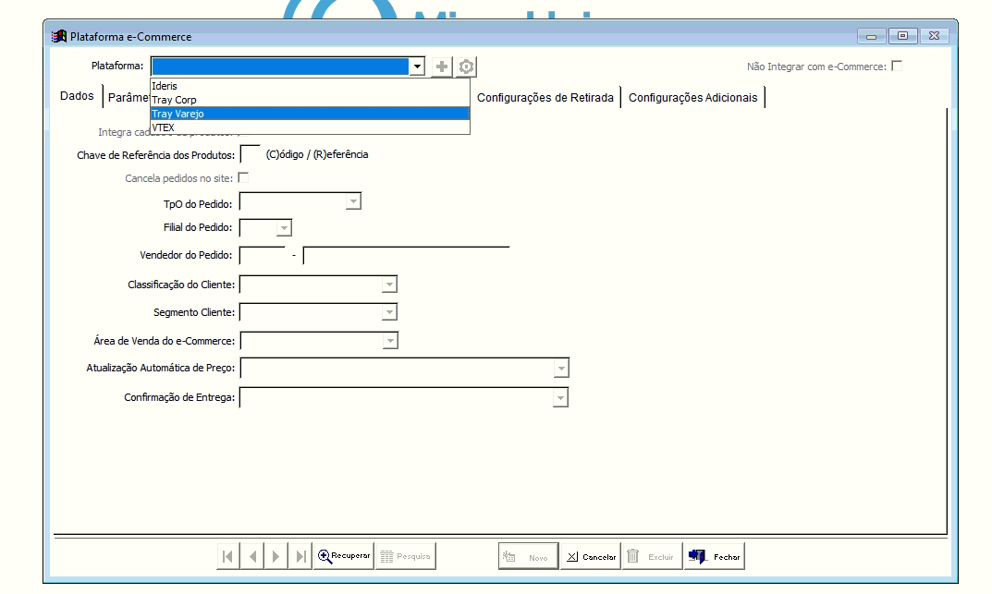Click the Chave de Referência input field
Screen dimensions: 992x594
coord(250,155)
